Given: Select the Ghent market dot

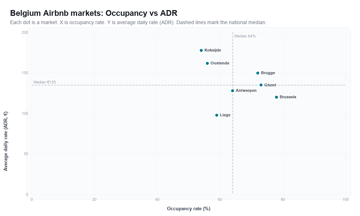Looking at the screenshot, I should point(261,85).
